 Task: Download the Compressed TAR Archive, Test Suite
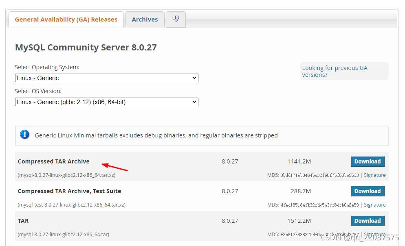coord(368,191)
